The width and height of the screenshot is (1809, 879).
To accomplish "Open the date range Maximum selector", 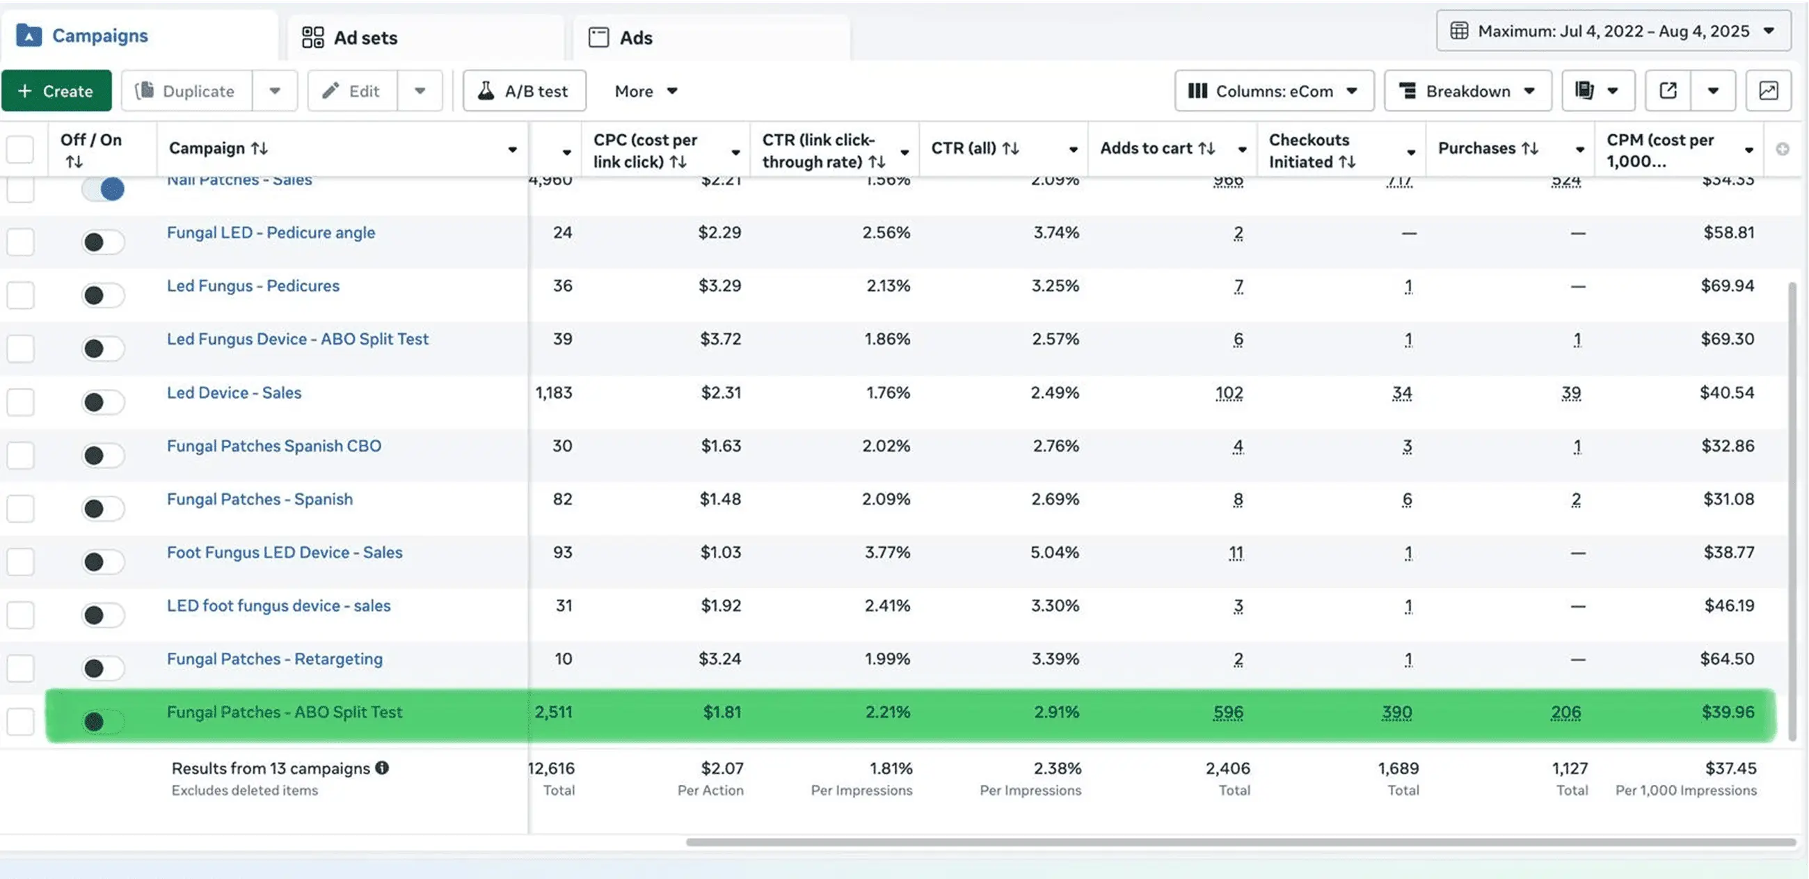I will (1613, 31).
